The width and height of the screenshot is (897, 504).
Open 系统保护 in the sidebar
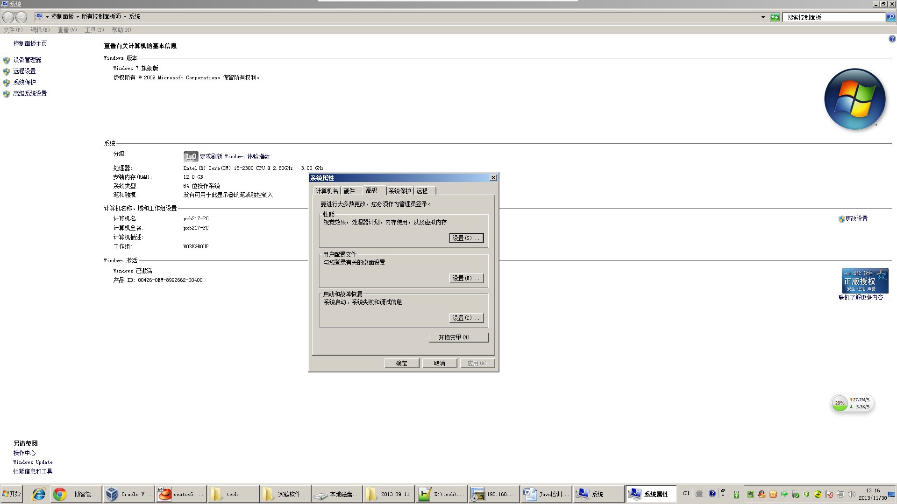pos(24,82)
